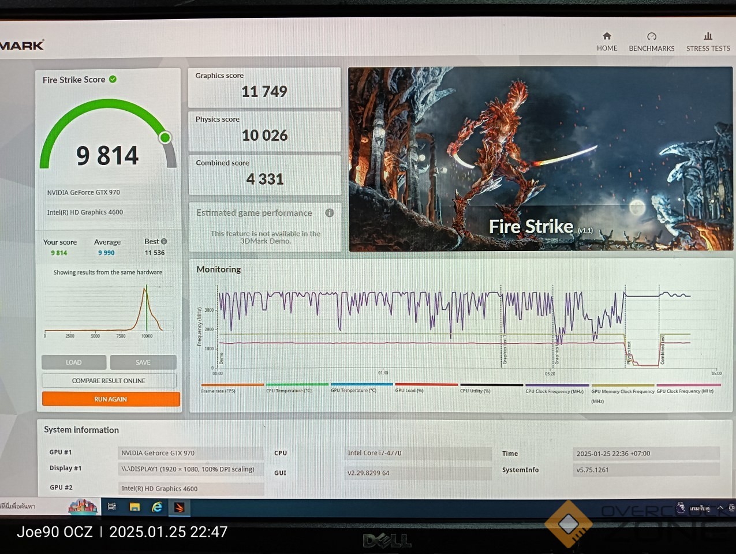Click the green validation checkmark beside Fire Strike Score
The image size is (736, 554).
113,79
